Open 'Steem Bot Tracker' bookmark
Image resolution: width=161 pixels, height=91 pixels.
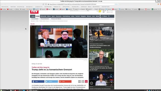tap(105, 7)
